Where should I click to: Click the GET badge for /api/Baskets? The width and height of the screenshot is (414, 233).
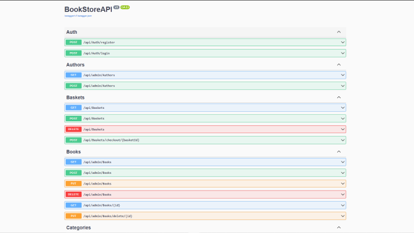[73, 108]
